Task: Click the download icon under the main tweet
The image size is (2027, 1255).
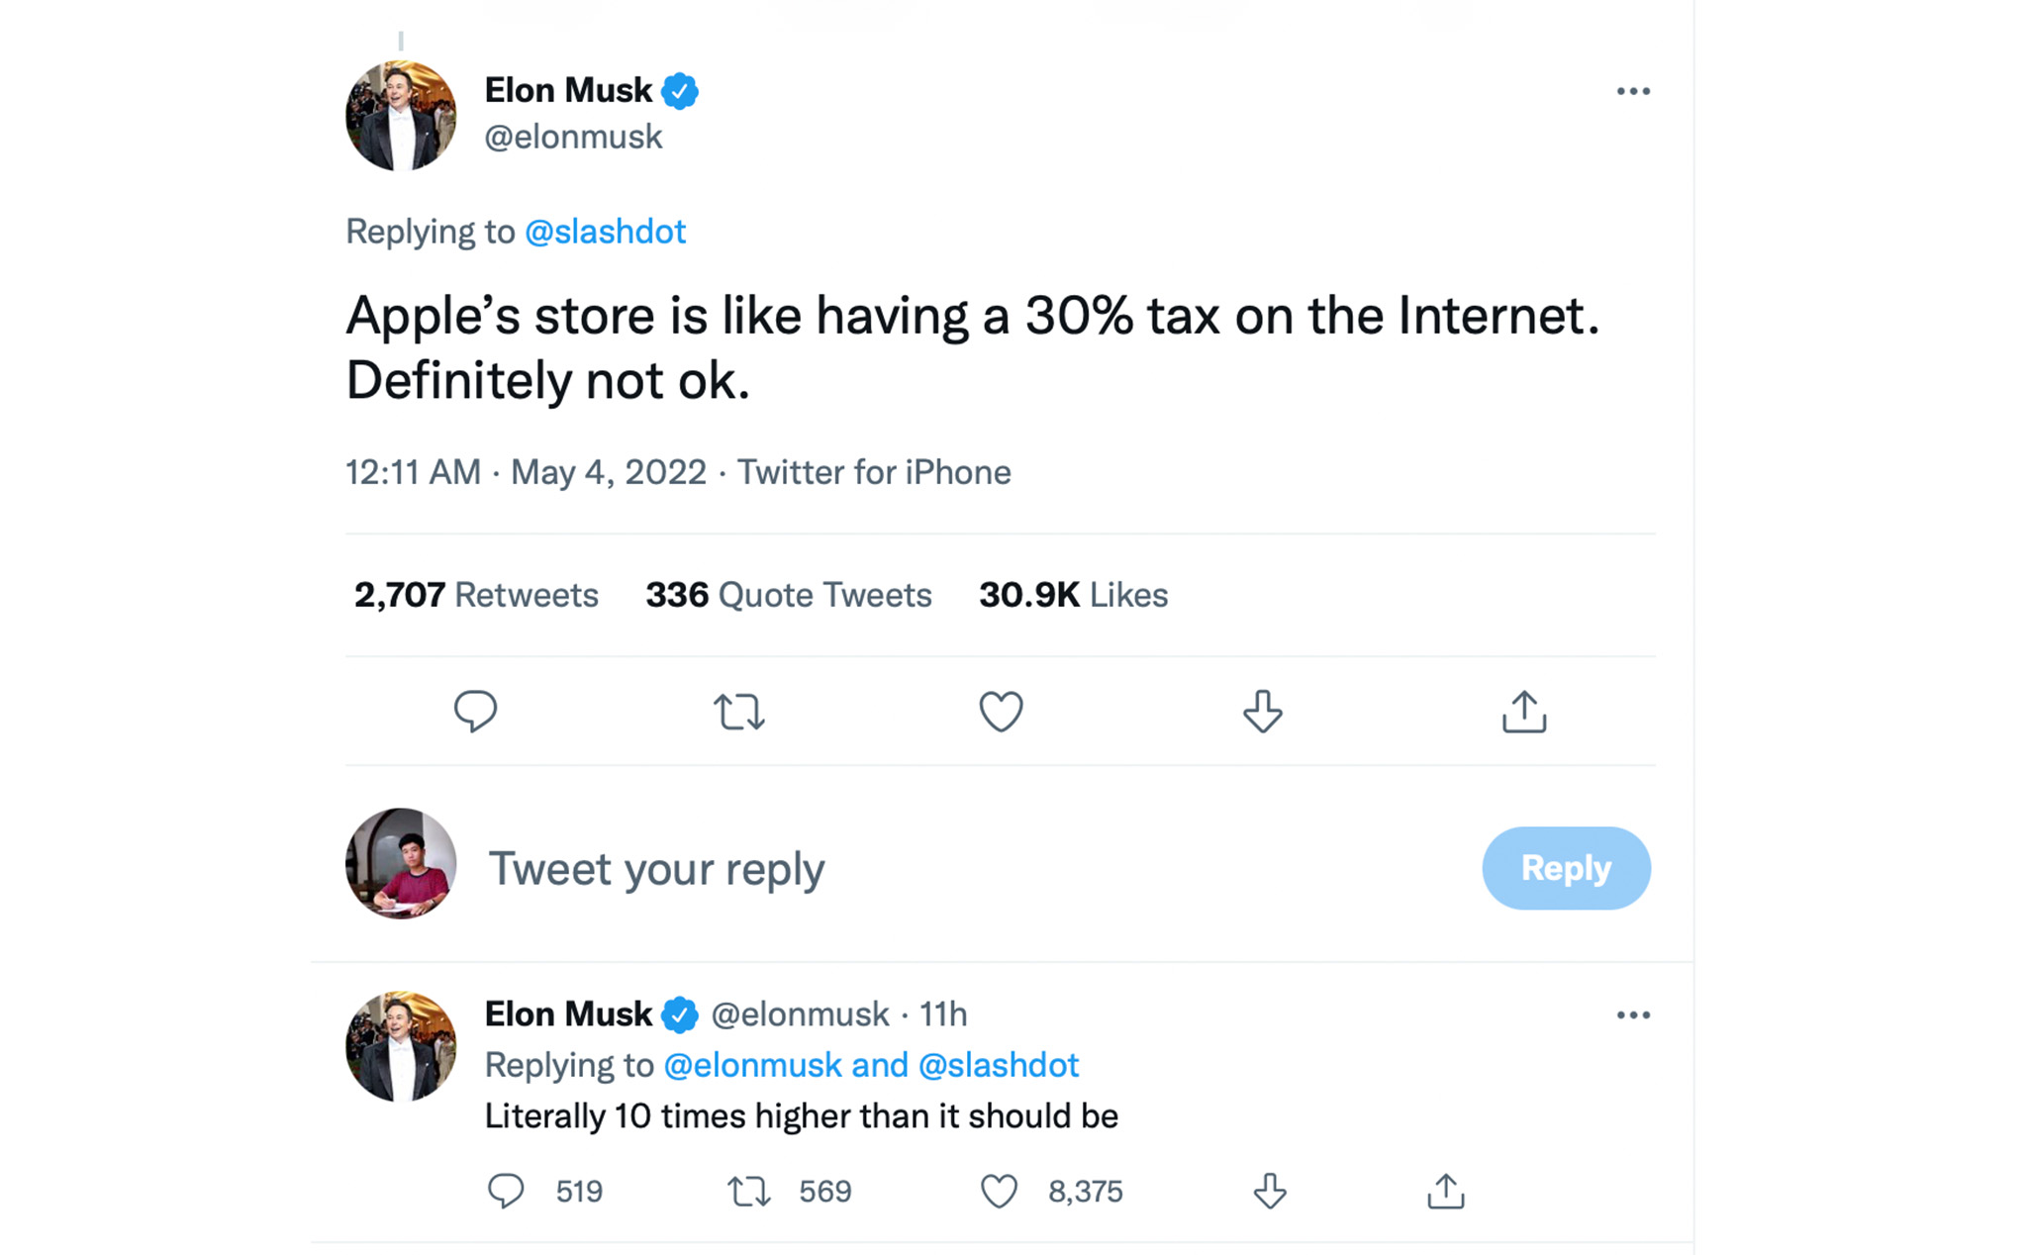Action: pos(1261,711)
